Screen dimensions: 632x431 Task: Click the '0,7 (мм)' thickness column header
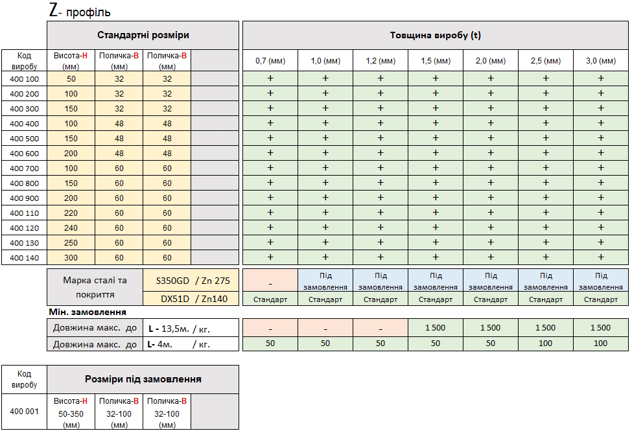[x=270, y=61]
